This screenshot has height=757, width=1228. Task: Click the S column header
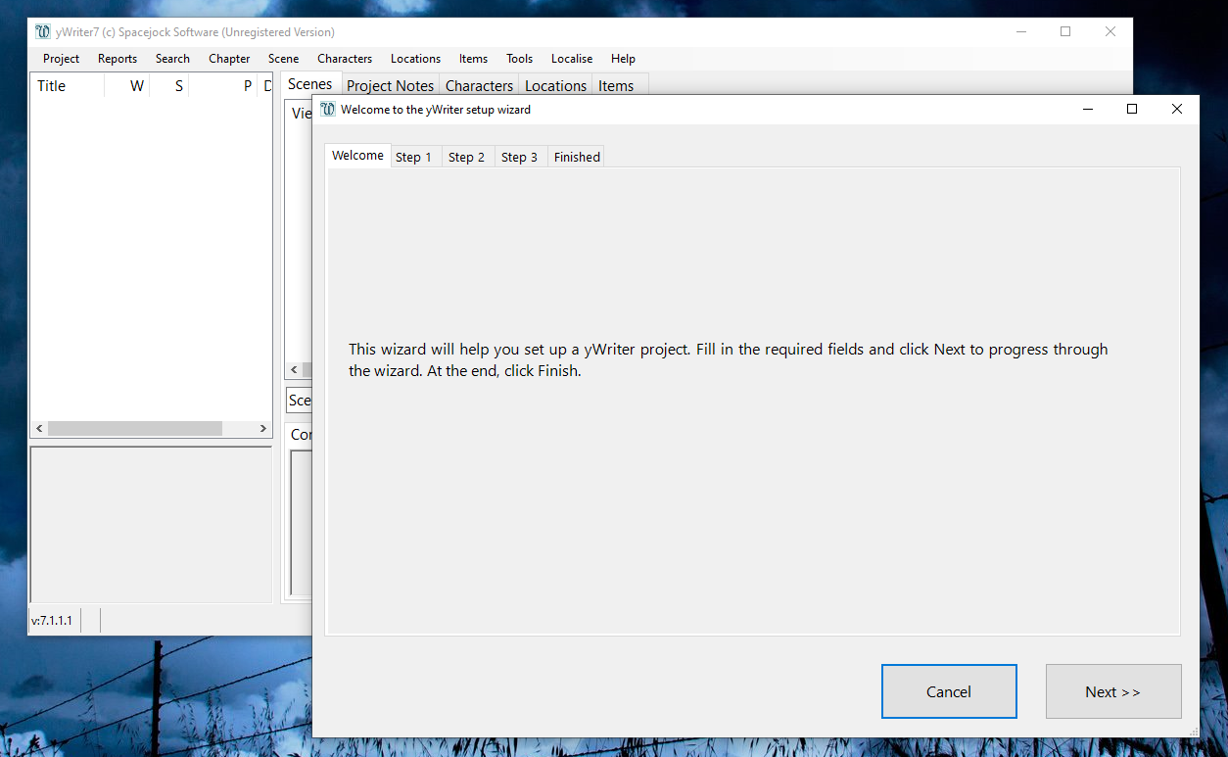coord(168,86)
